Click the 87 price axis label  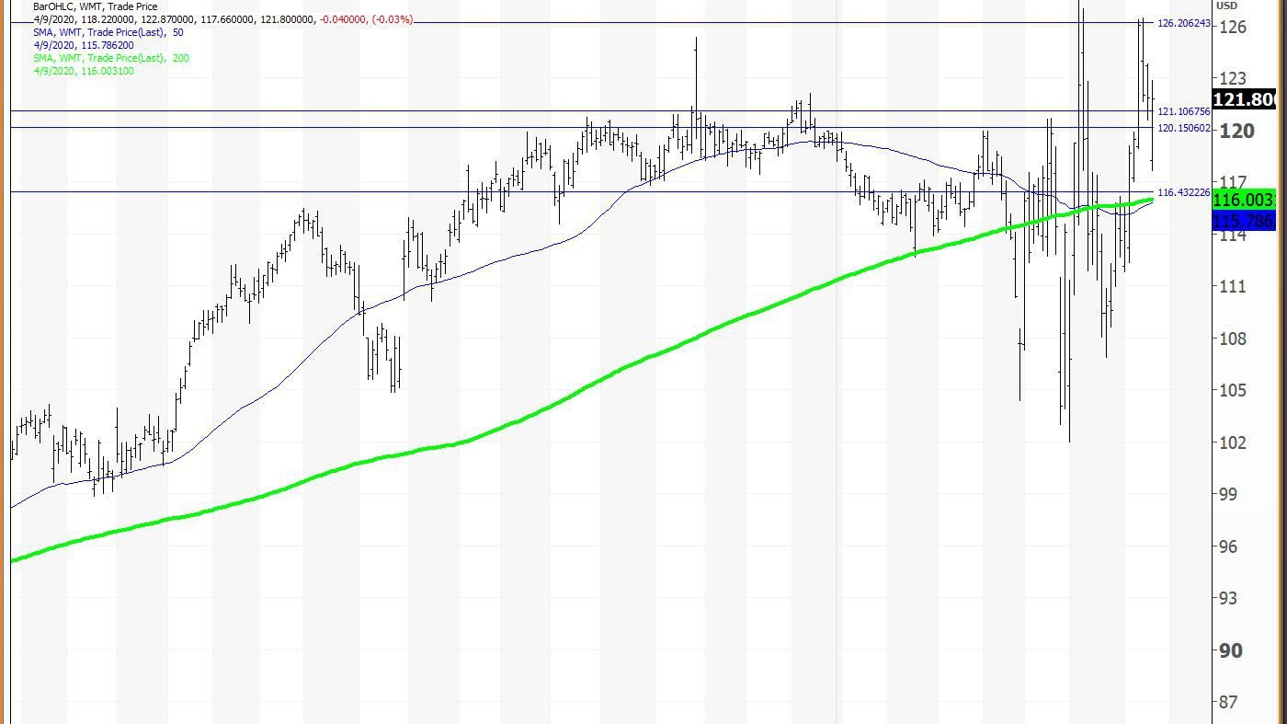pos(1228,702)
